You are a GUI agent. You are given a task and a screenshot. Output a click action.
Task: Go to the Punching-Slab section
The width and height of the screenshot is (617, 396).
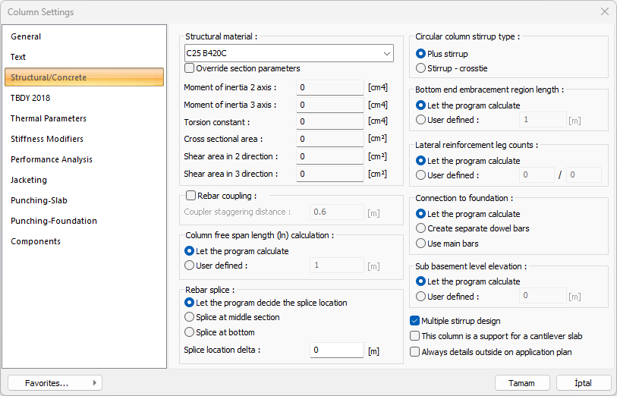coord(39,200)
